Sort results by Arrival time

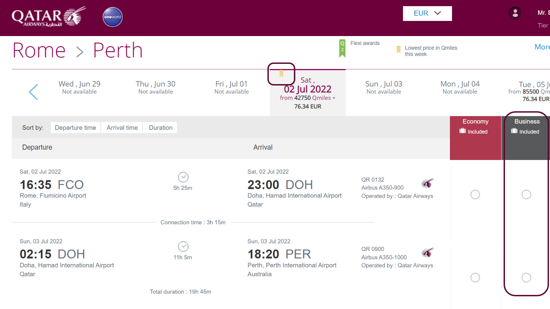[122, 128]
